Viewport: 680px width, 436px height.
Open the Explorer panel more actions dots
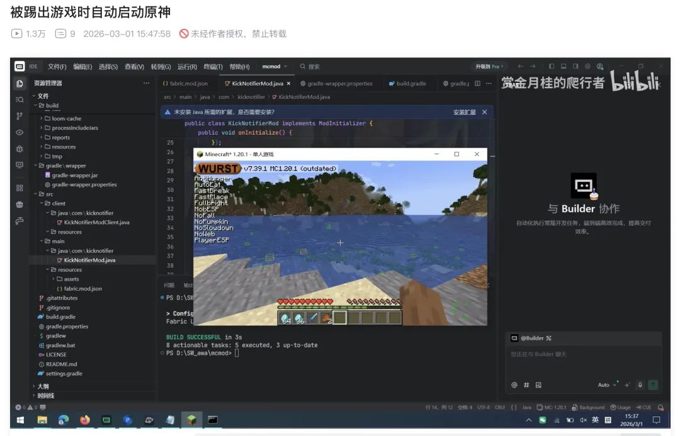(x=146, y=83)
